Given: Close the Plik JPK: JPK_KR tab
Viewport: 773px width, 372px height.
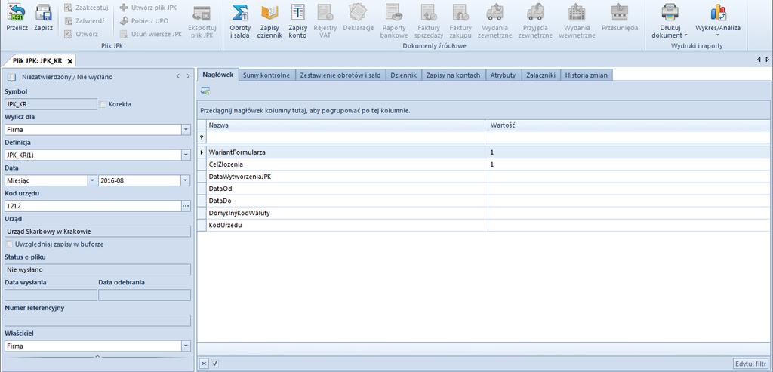Looking at the screenshot, I should [69, 61].
